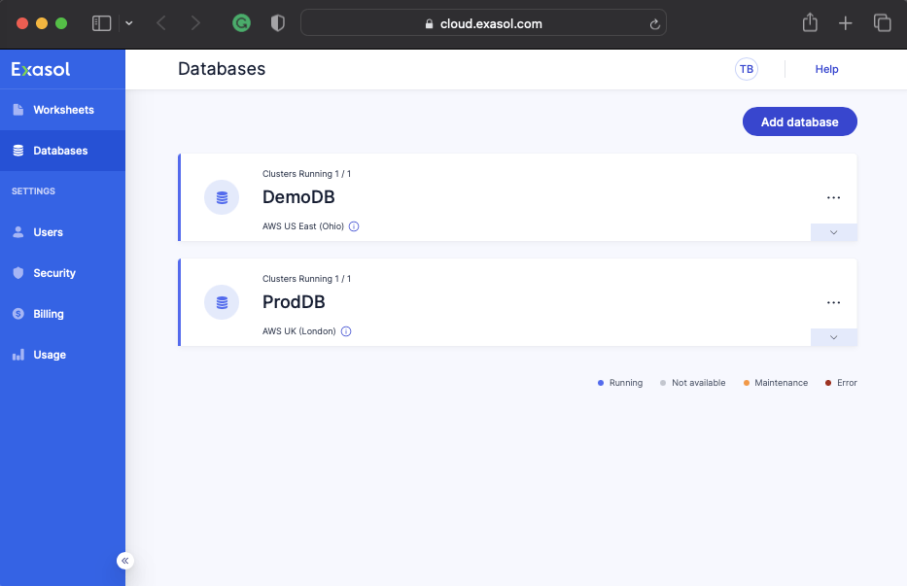Open the Users settings page
The height and width of the screenshot is (586, 907).
(48, 232)
